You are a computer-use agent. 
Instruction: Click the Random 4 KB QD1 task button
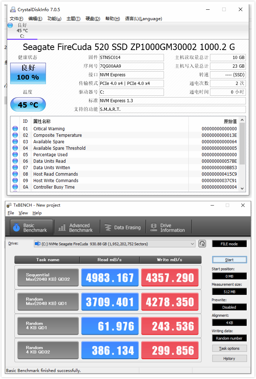(x=48, y=326)
